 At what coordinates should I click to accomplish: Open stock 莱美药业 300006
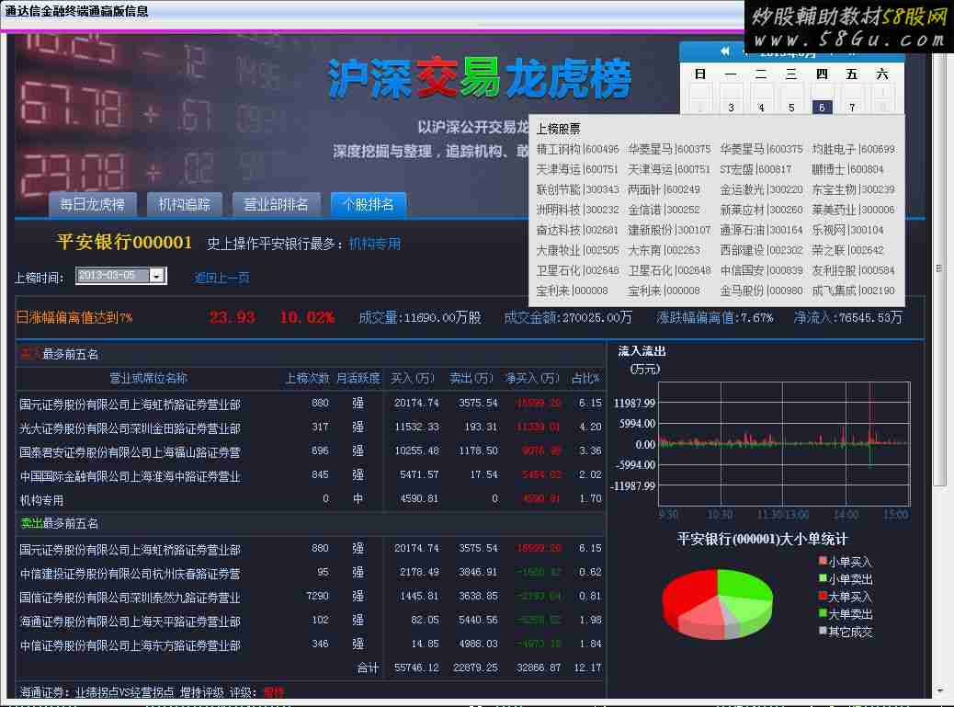[x=854, y=210]
